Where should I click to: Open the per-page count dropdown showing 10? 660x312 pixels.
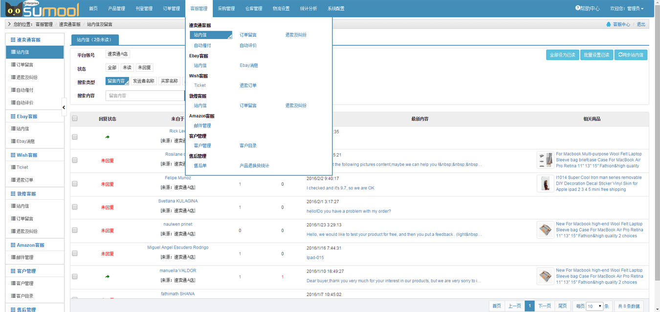[x=594, y=306]
